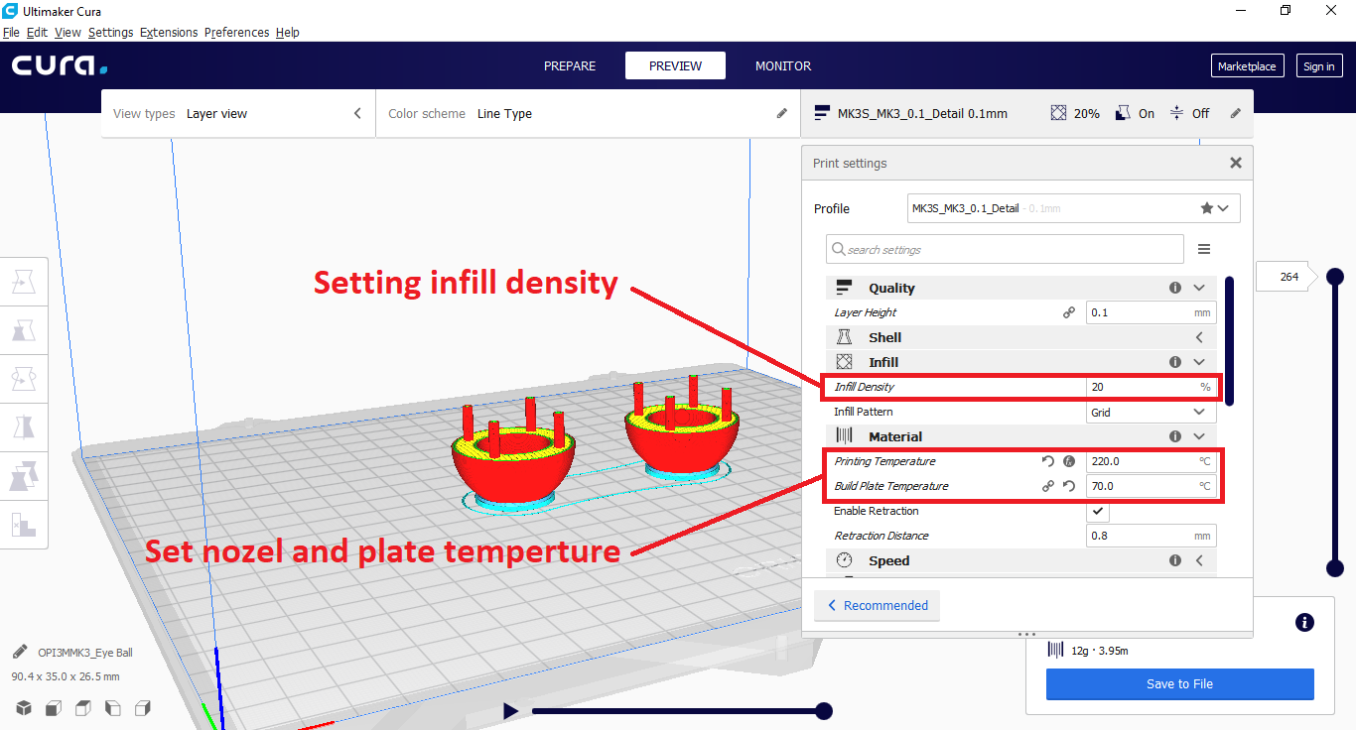This screenshot has height=730, width=1356.
Task: Click the pencil icon in the print settings bar
Action: pyautogui.click(x=1236, y=113)
